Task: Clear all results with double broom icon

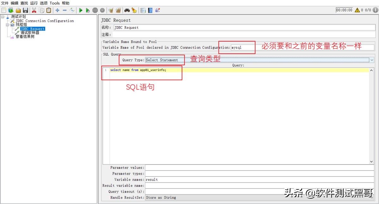Action: (118, 10)
